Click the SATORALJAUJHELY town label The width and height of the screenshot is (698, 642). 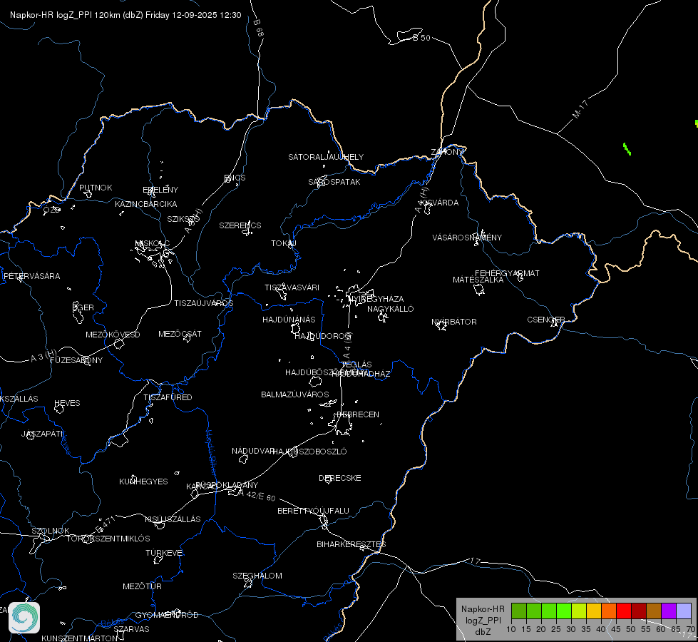click(326, 157)
